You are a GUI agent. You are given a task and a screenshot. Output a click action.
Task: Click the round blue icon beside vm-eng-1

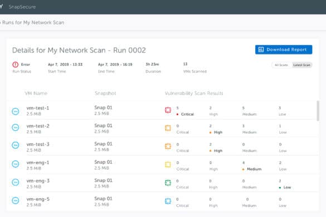pyautogui.click(x=16, y=164)
